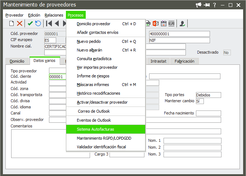Click the Fecha nacimiento input field
The height and width of the screenshot is (176, 246).
[208, 113]
